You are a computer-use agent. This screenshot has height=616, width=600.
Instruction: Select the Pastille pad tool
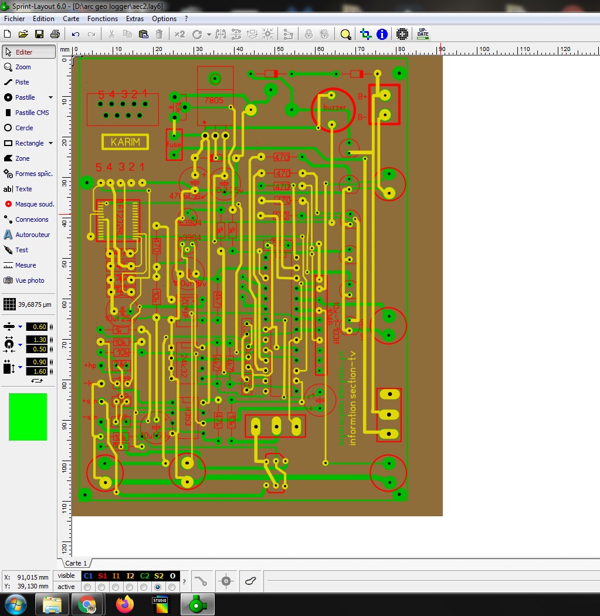pos(25,97)
